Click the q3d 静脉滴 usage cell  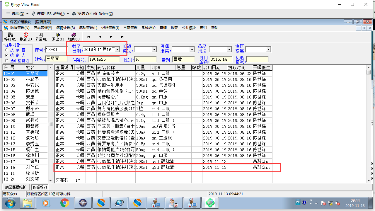(x=163, y=167)
